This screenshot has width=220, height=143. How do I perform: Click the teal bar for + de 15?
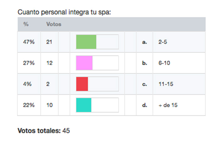tap(84, 105)
